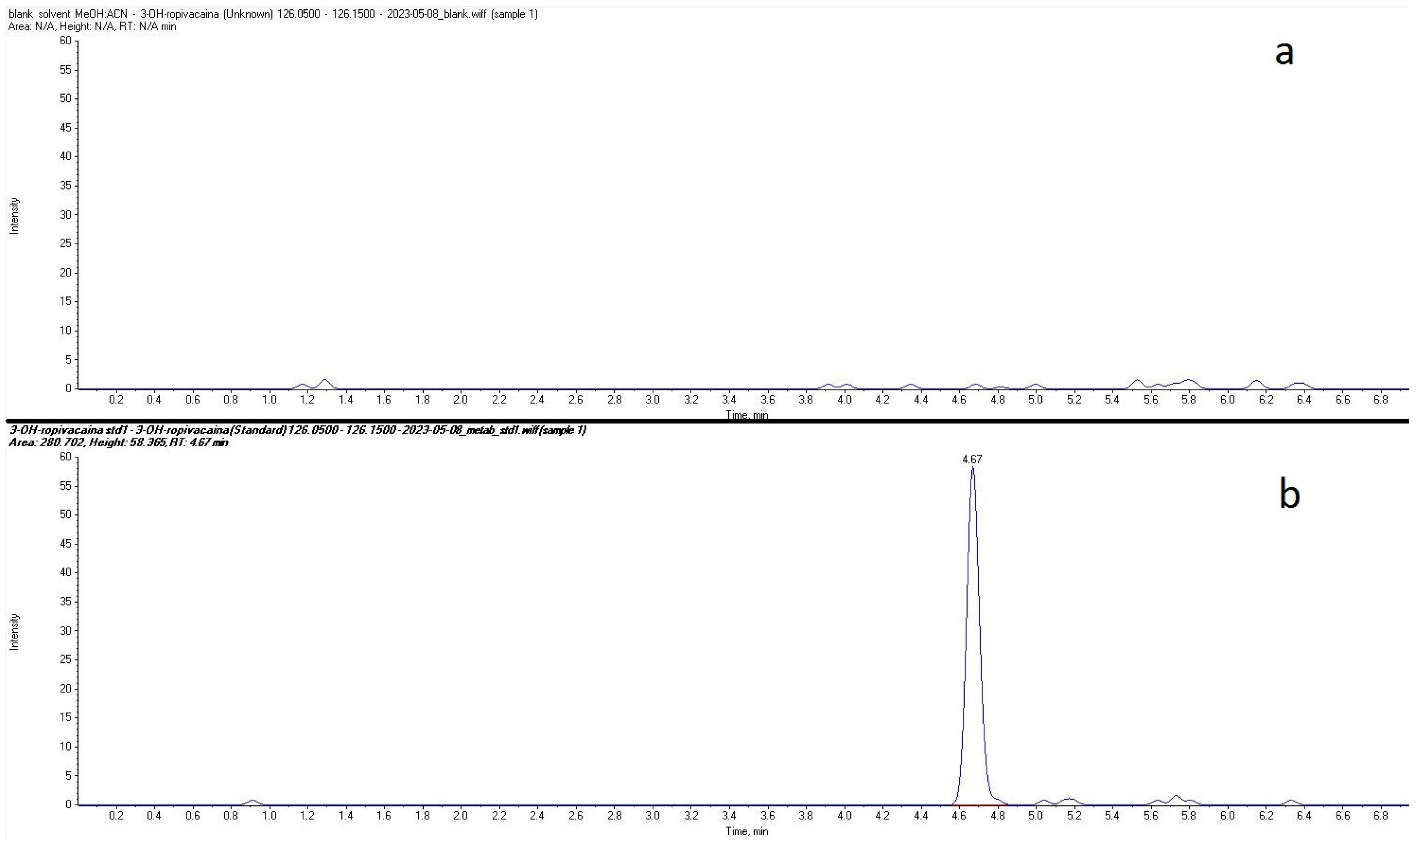This screenshot has width=1417, height=850.
Task: Click the panel letter "b" label
Action: (1289, 494)
